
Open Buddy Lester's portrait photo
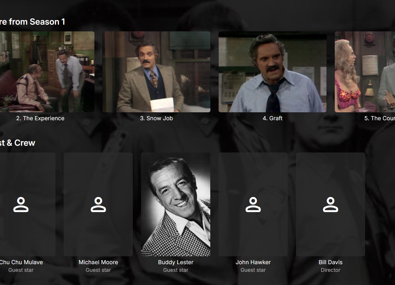(x=176, y=204)
